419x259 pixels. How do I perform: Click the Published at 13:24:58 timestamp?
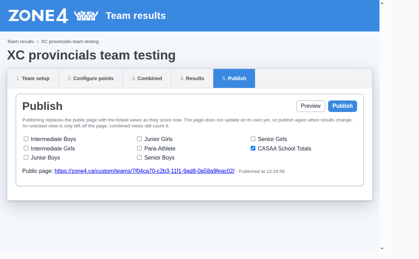coord(262,171)
